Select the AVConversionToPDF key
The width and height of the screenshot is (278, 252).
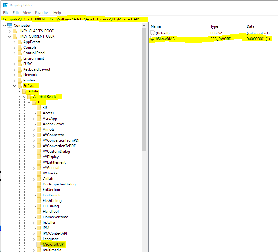[x=59, y=146]
